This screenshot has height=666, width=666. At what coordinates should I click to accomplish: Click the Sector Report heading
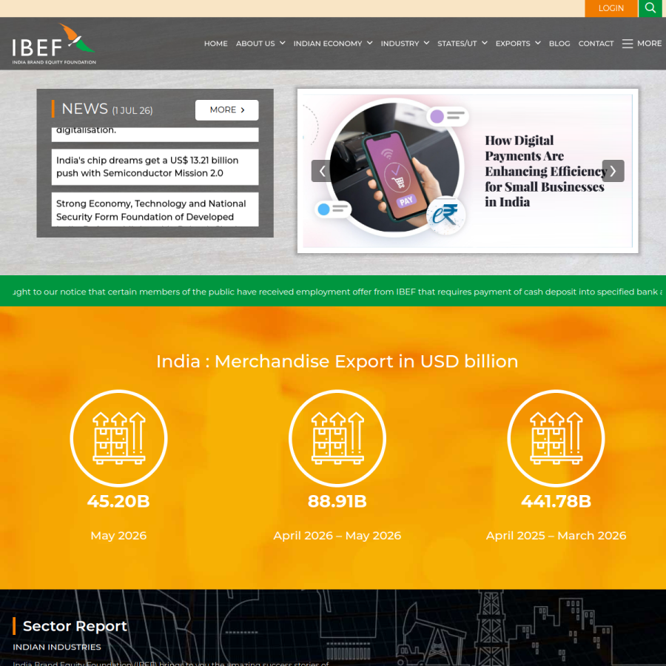point(75,626)
